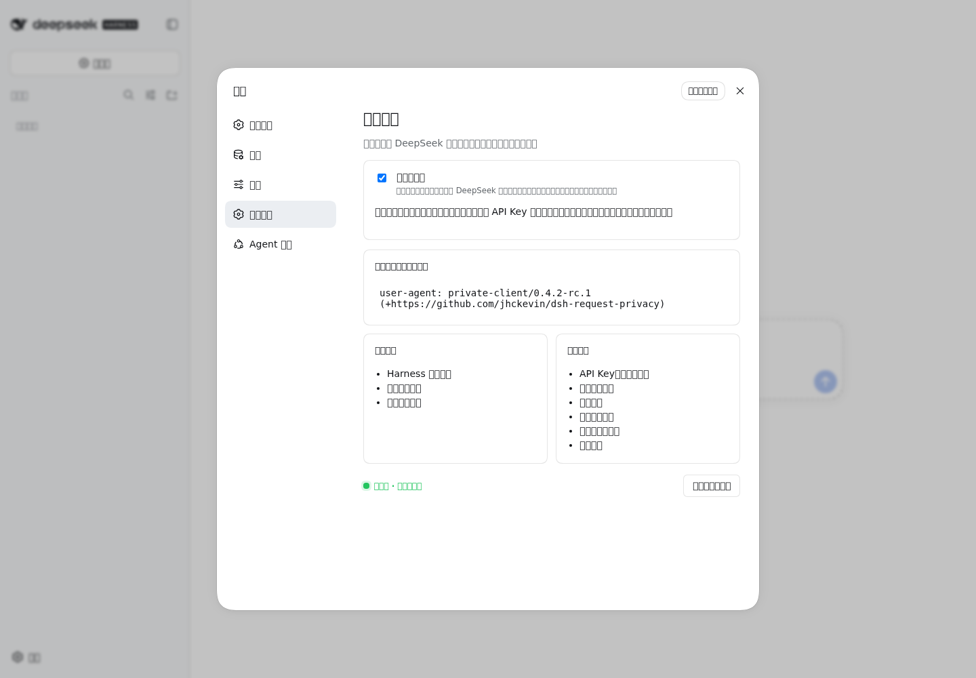Select the settings tab with sliders icon
Viewport: 976px width, 678px height.
coord(280,184)
